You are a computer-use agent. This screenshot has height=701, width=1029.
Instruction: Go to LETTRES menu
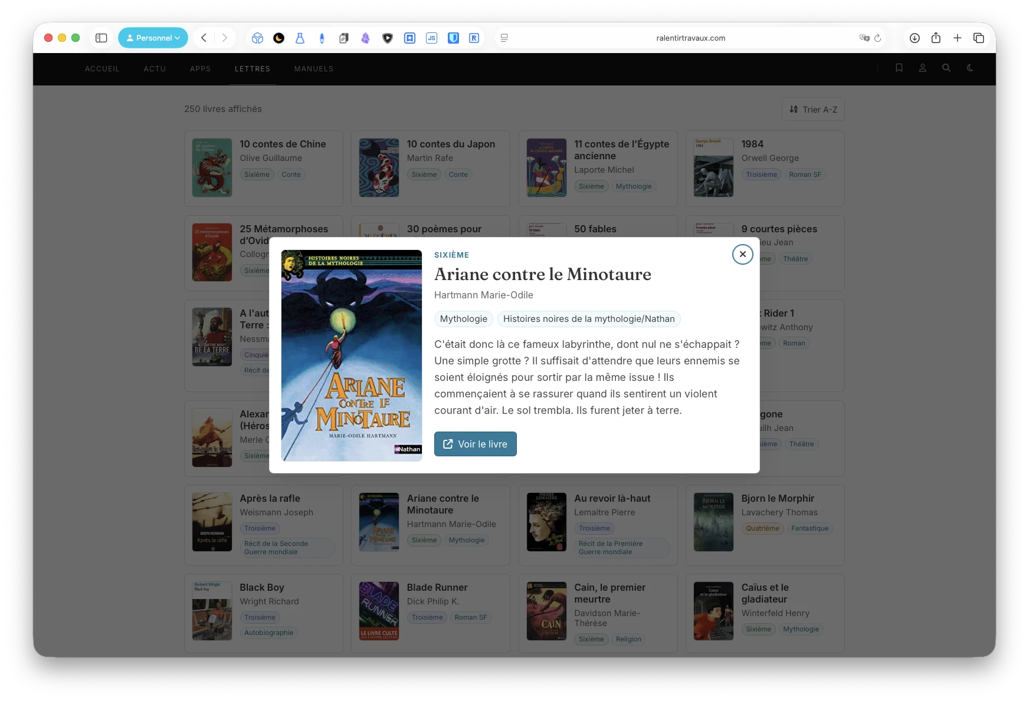(x=252, y=69)
